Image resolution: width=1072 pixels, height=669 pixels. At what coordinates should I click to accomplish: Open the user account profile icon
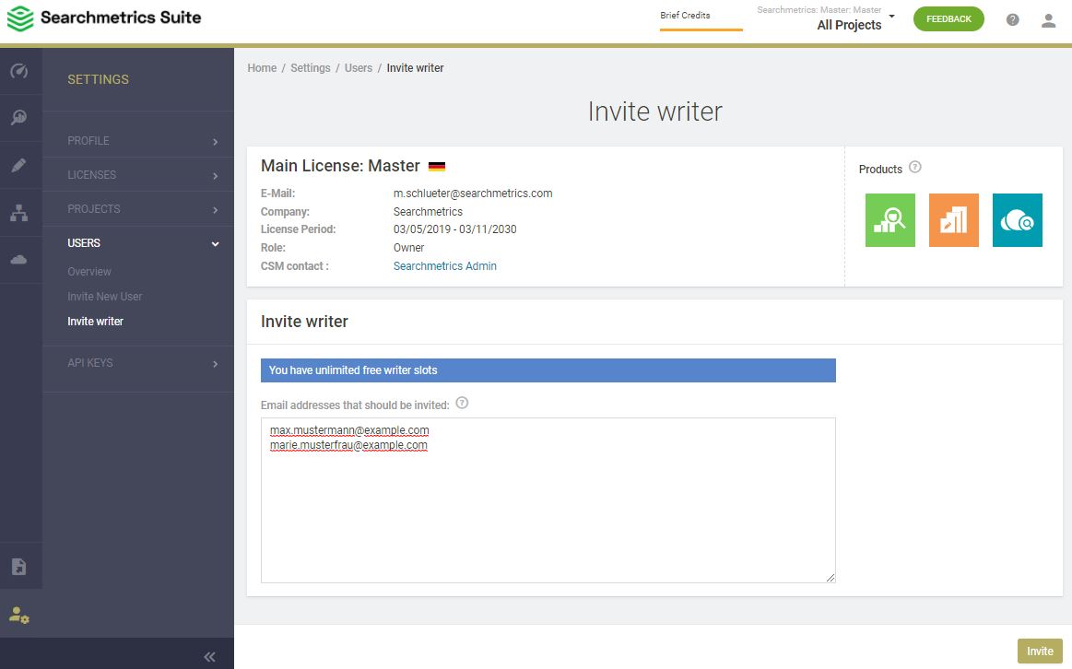pos(1048,20)
